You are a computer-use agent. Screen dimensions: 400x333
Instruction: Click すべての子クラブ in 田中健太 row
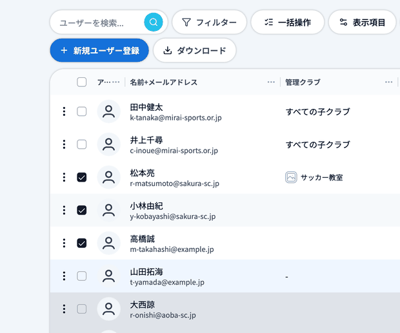[x=318, y=111]
